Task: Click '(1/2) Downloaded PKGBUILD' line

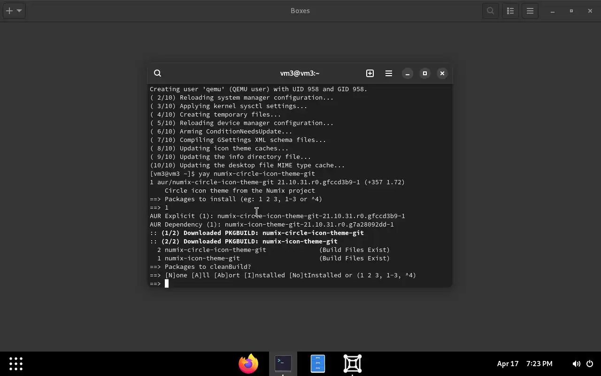Action: pos(257,233)
